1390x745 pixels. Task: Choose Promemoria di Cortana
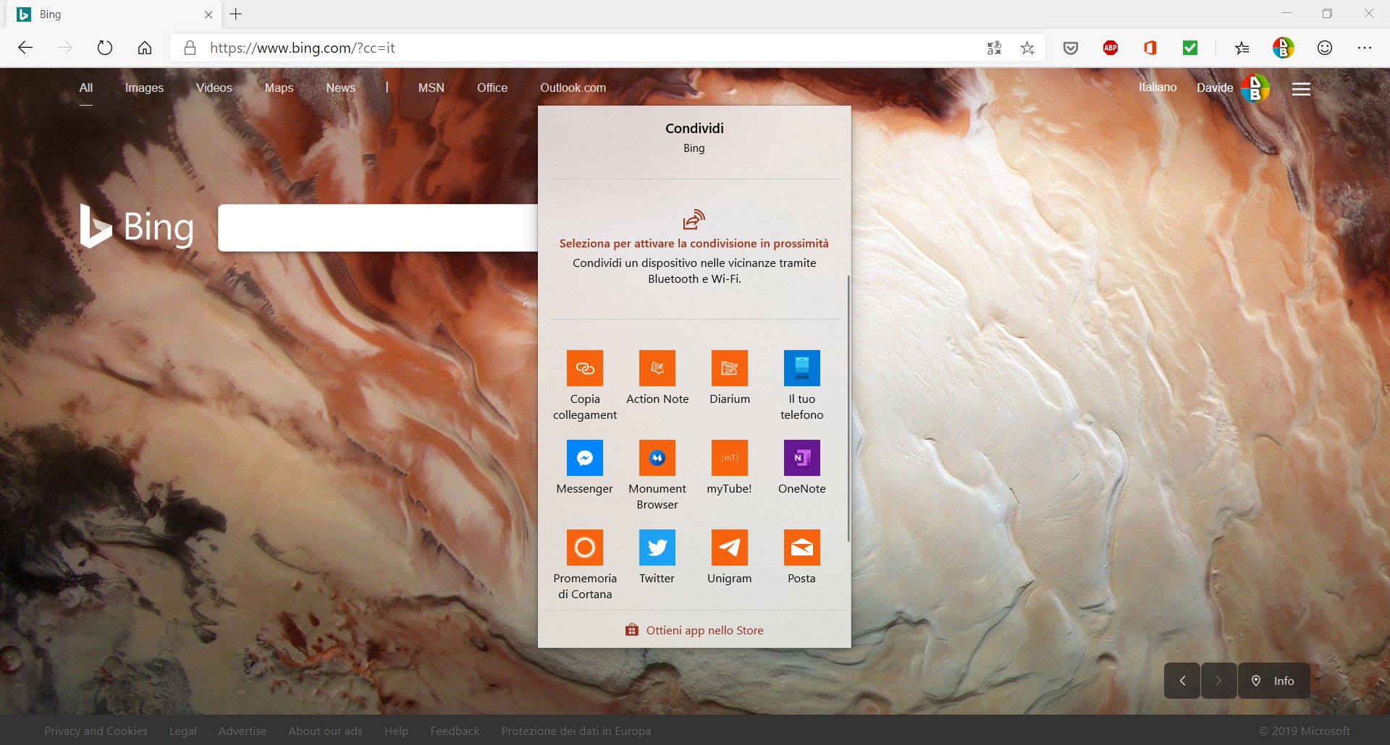click(x=585, y=548)
